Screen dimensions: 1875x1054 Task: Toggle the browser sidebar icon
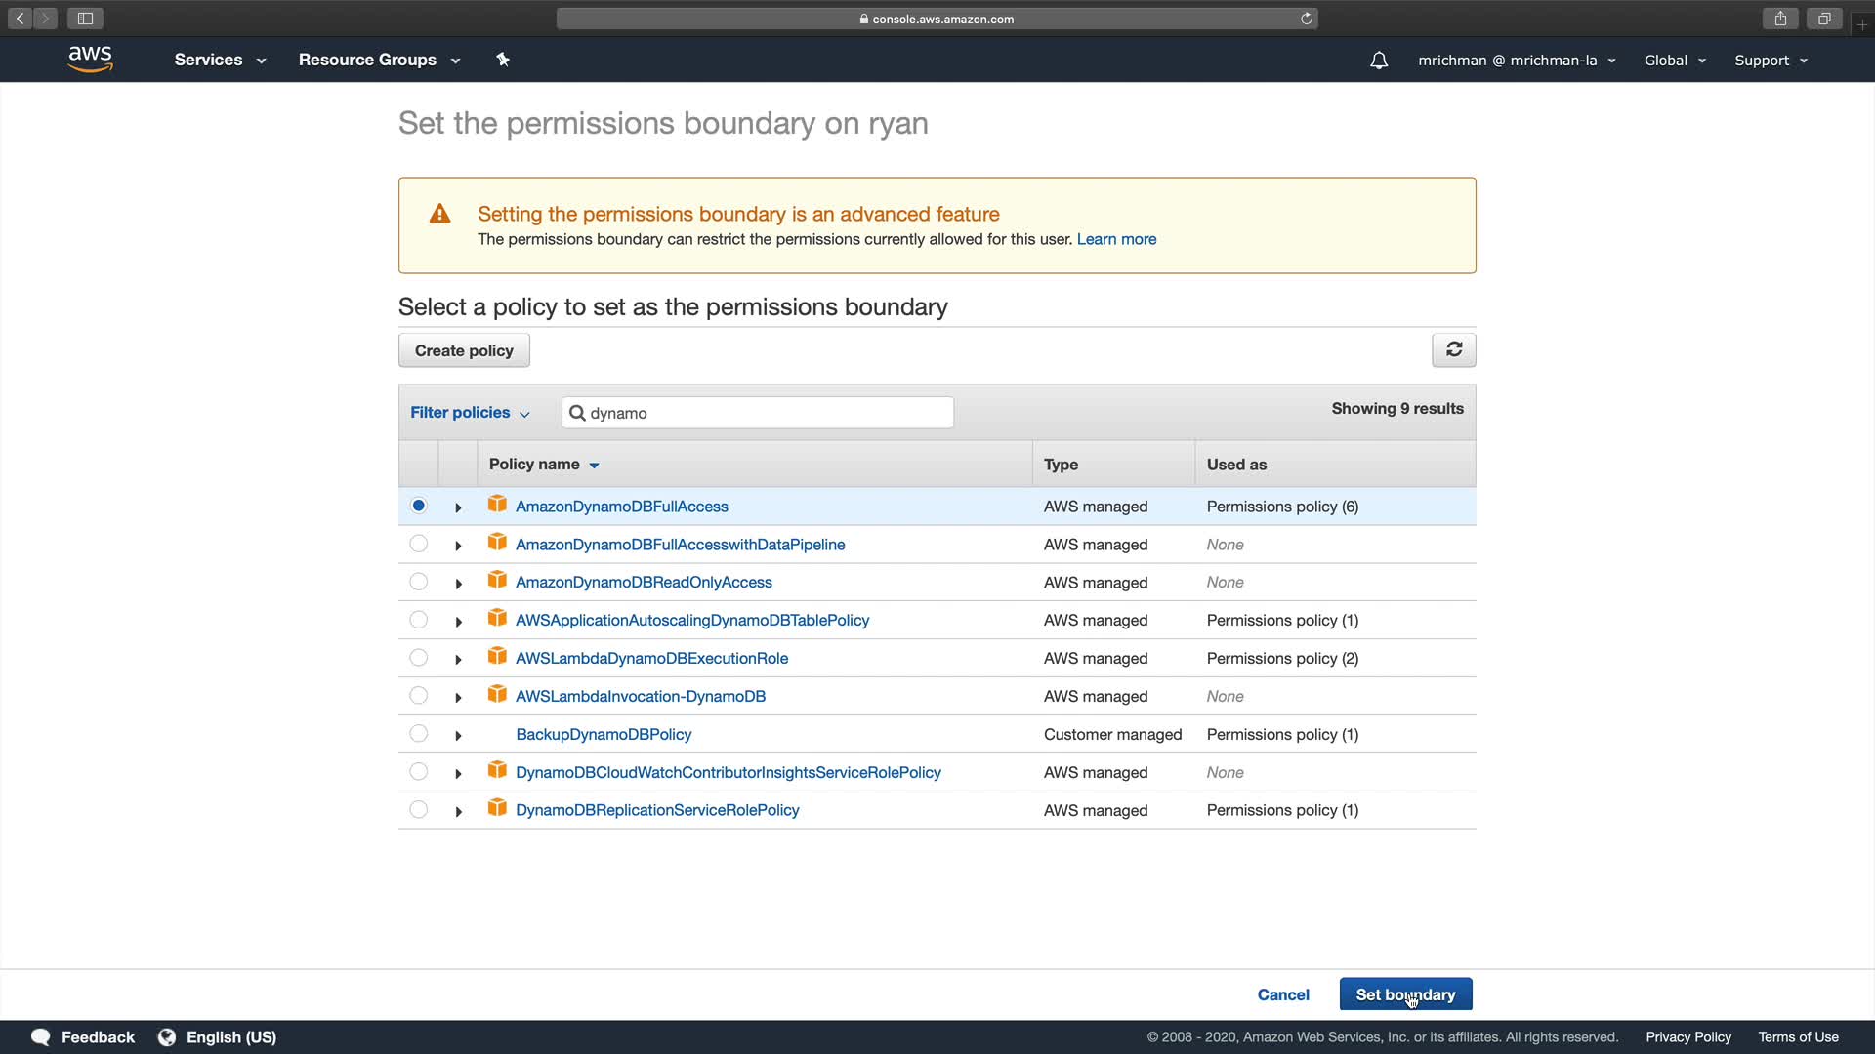click(x=85, y=19)
